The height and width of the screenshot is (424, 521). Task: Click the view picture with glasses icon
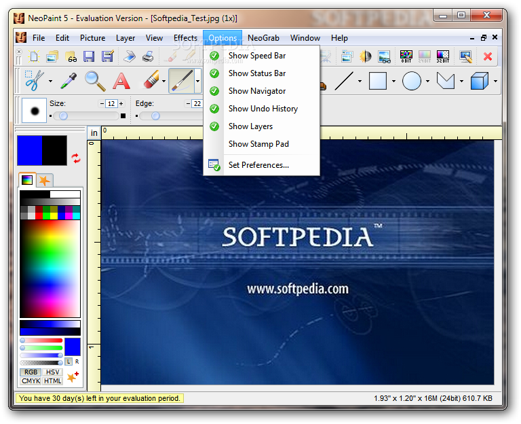[x=384, y=56]
